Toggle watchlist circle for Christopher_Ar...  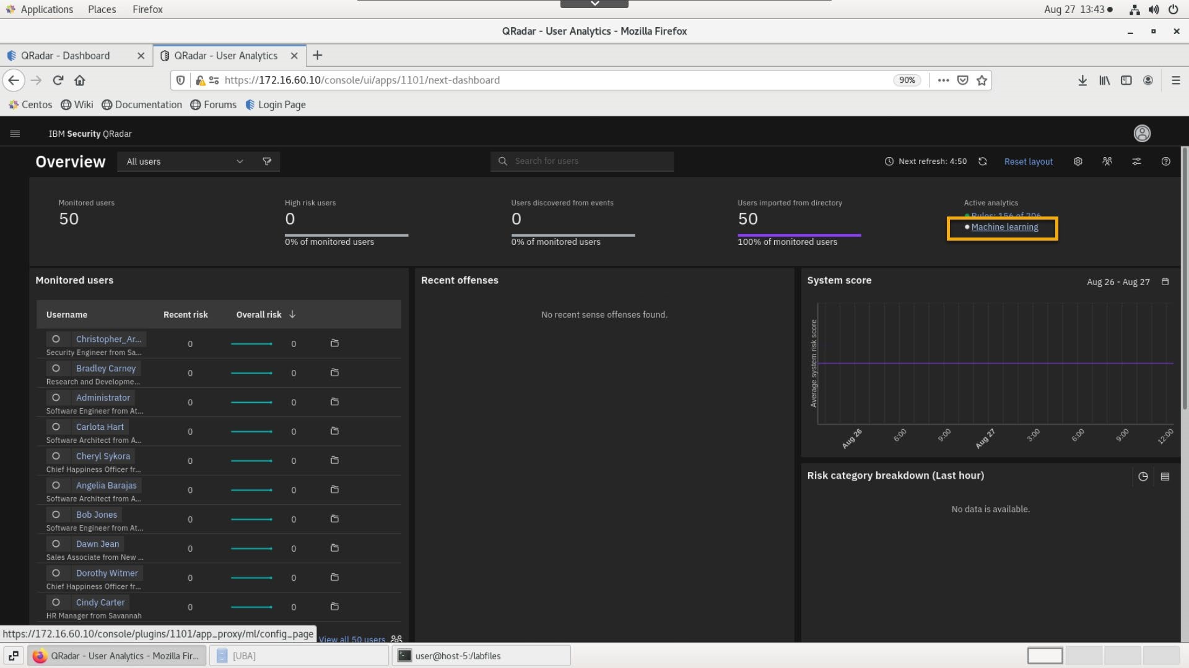[x=56, y=339]
